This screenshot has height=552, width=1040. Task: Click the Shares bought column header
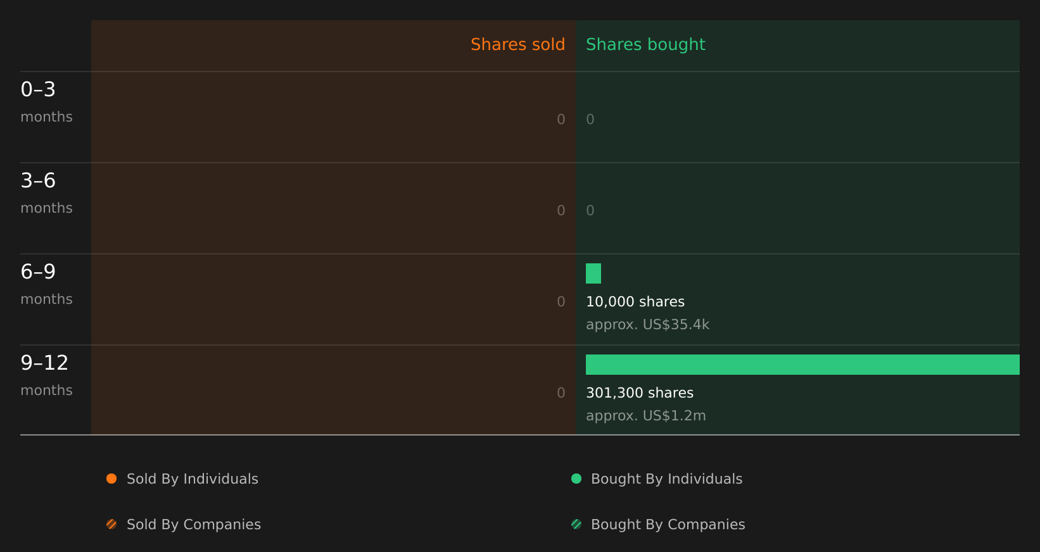(645, 44)
